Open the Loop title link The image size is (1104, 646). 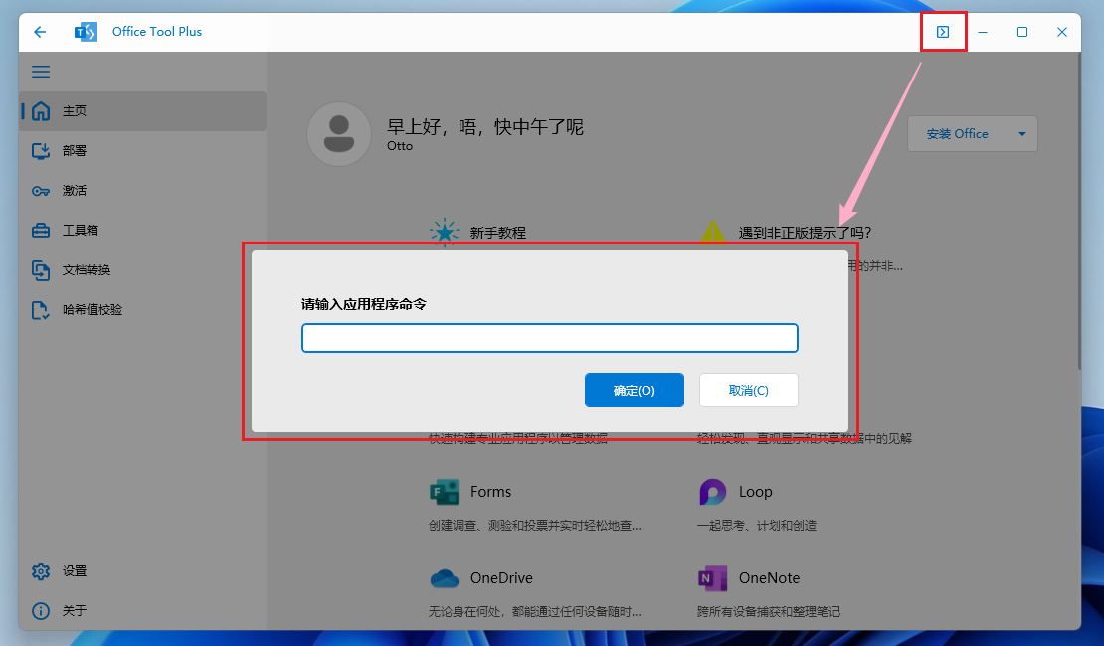tap(756, 492)
